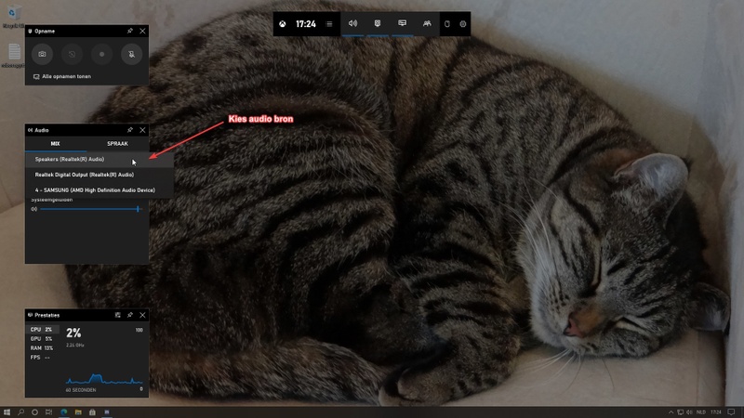Open Microsoft Store from taskbar

[x=92, y=412]
